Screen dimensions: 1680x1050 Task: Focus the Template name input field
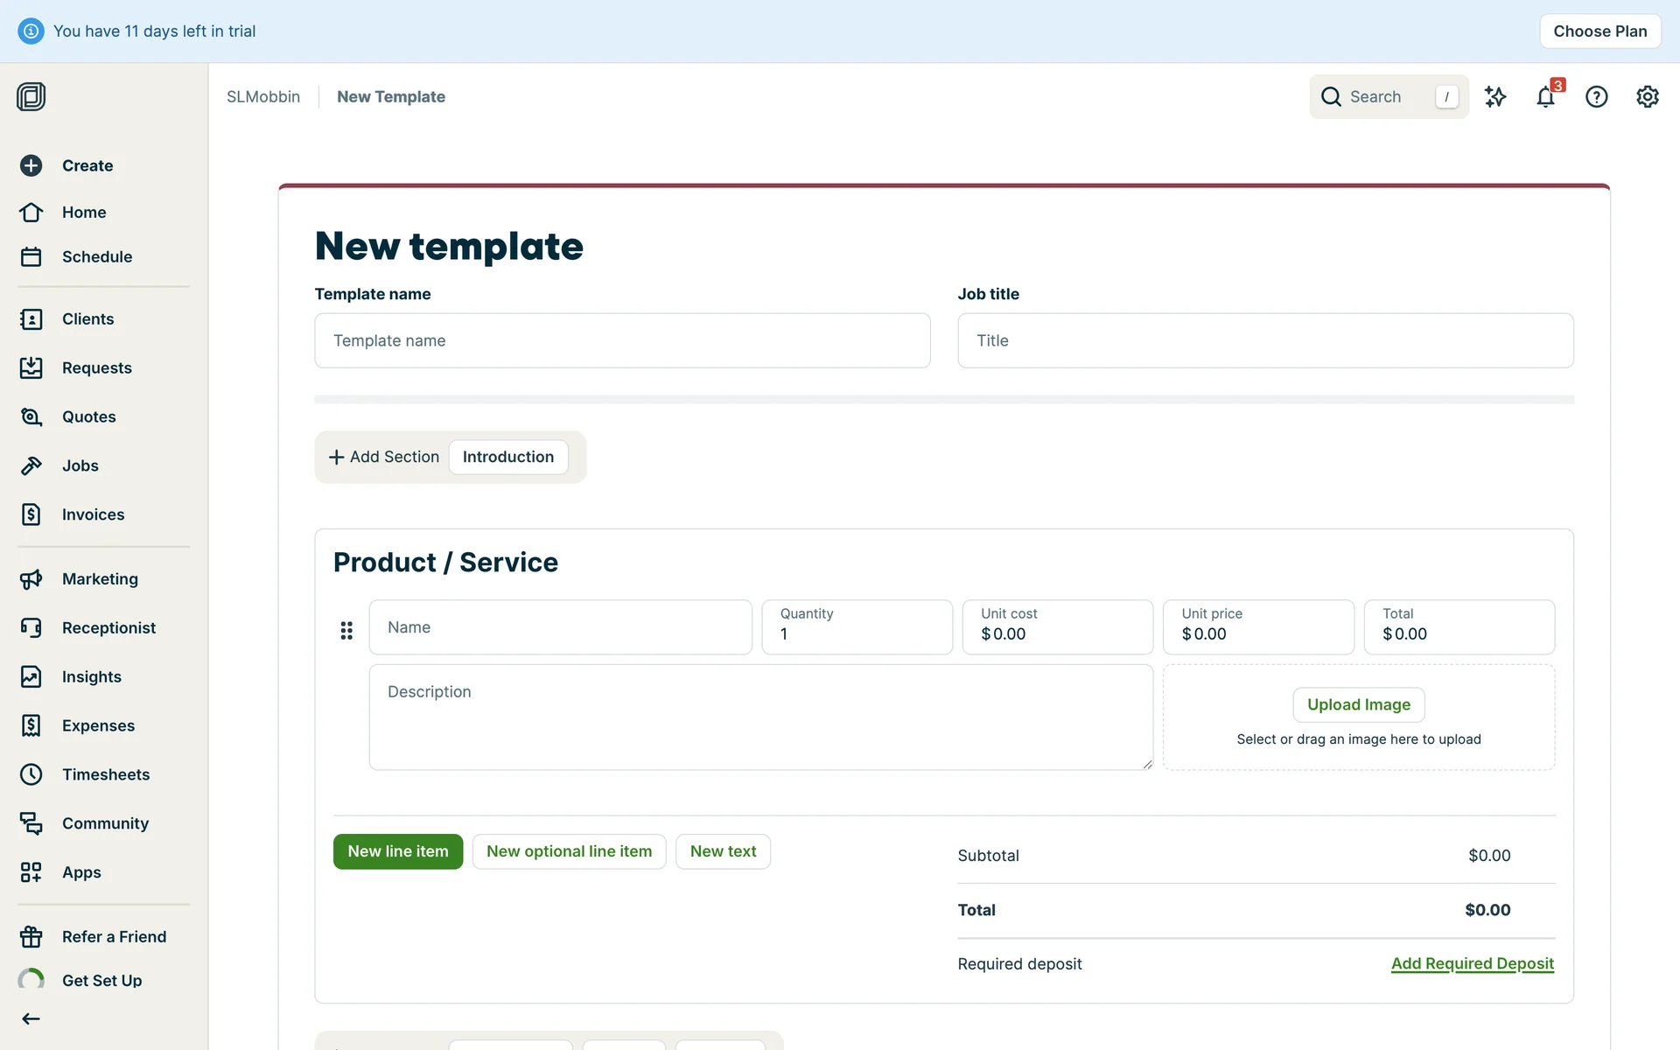(622, 340)
